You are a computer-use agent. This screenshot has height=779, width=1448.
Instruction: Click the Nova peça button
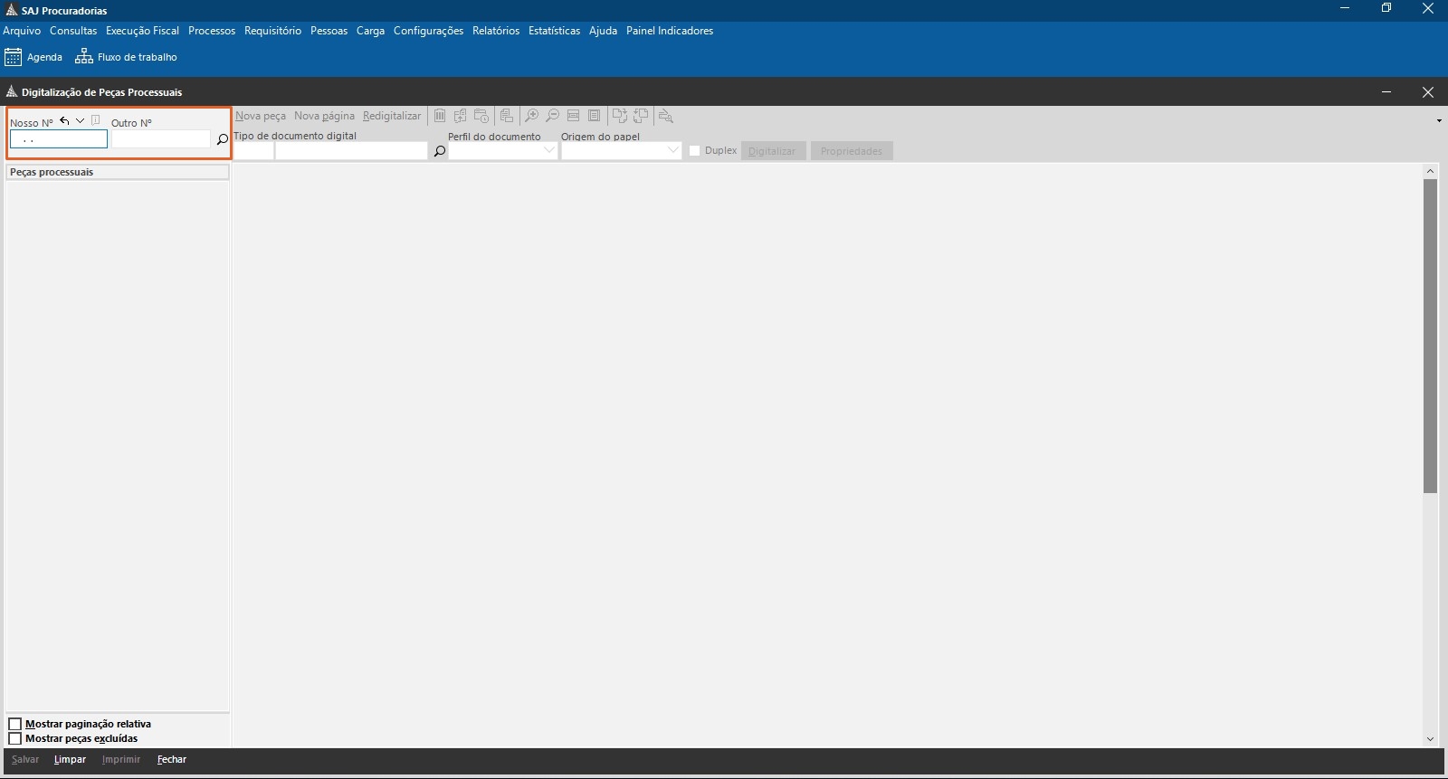[261, 116]
